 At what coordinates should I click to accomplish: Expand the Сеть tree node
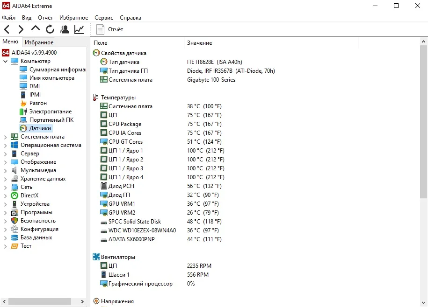tap(5, 188)
